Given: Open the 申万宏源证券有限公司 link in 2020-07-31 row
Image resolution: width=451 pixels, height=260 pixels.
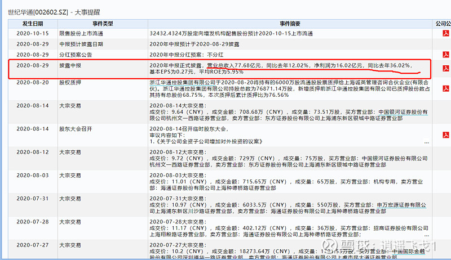Looking at the screenshot, I should click(x=401, y=205).
